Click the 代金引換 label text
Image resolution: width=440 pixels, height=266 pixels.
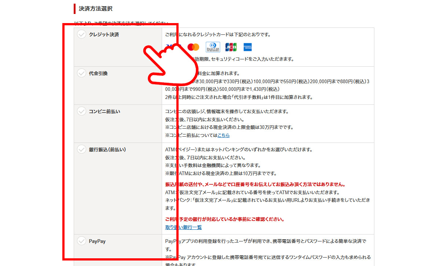(98, 73)
